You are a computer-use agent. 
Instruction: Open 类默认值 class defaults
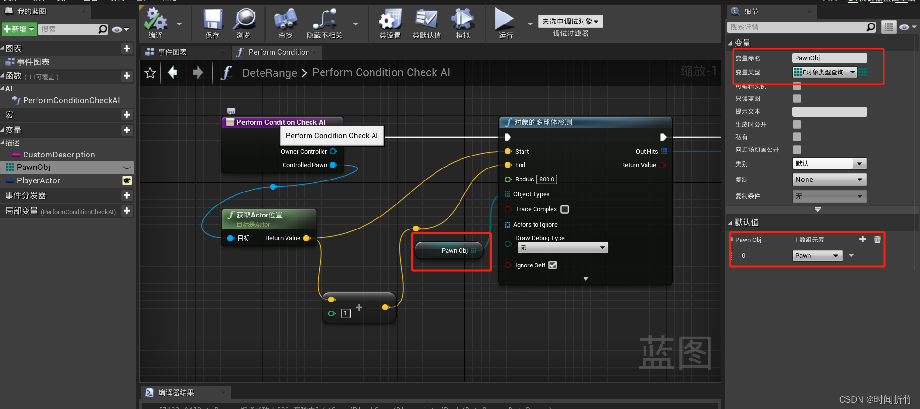pos(426,23)
